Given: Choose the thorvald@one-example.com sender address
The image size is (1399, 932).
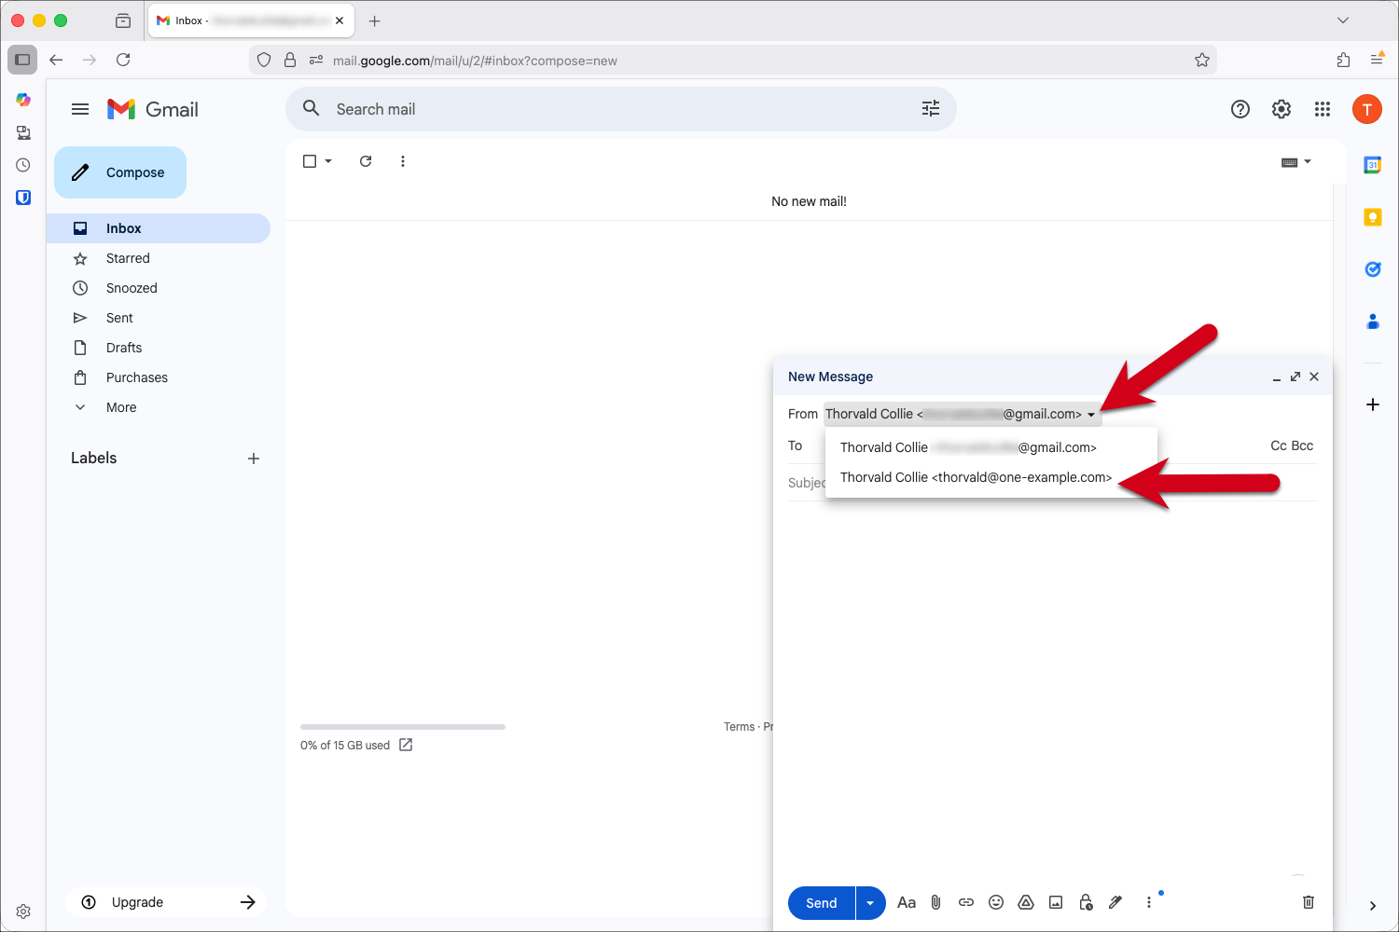Looking at the screenshot, I should [976, 477].
